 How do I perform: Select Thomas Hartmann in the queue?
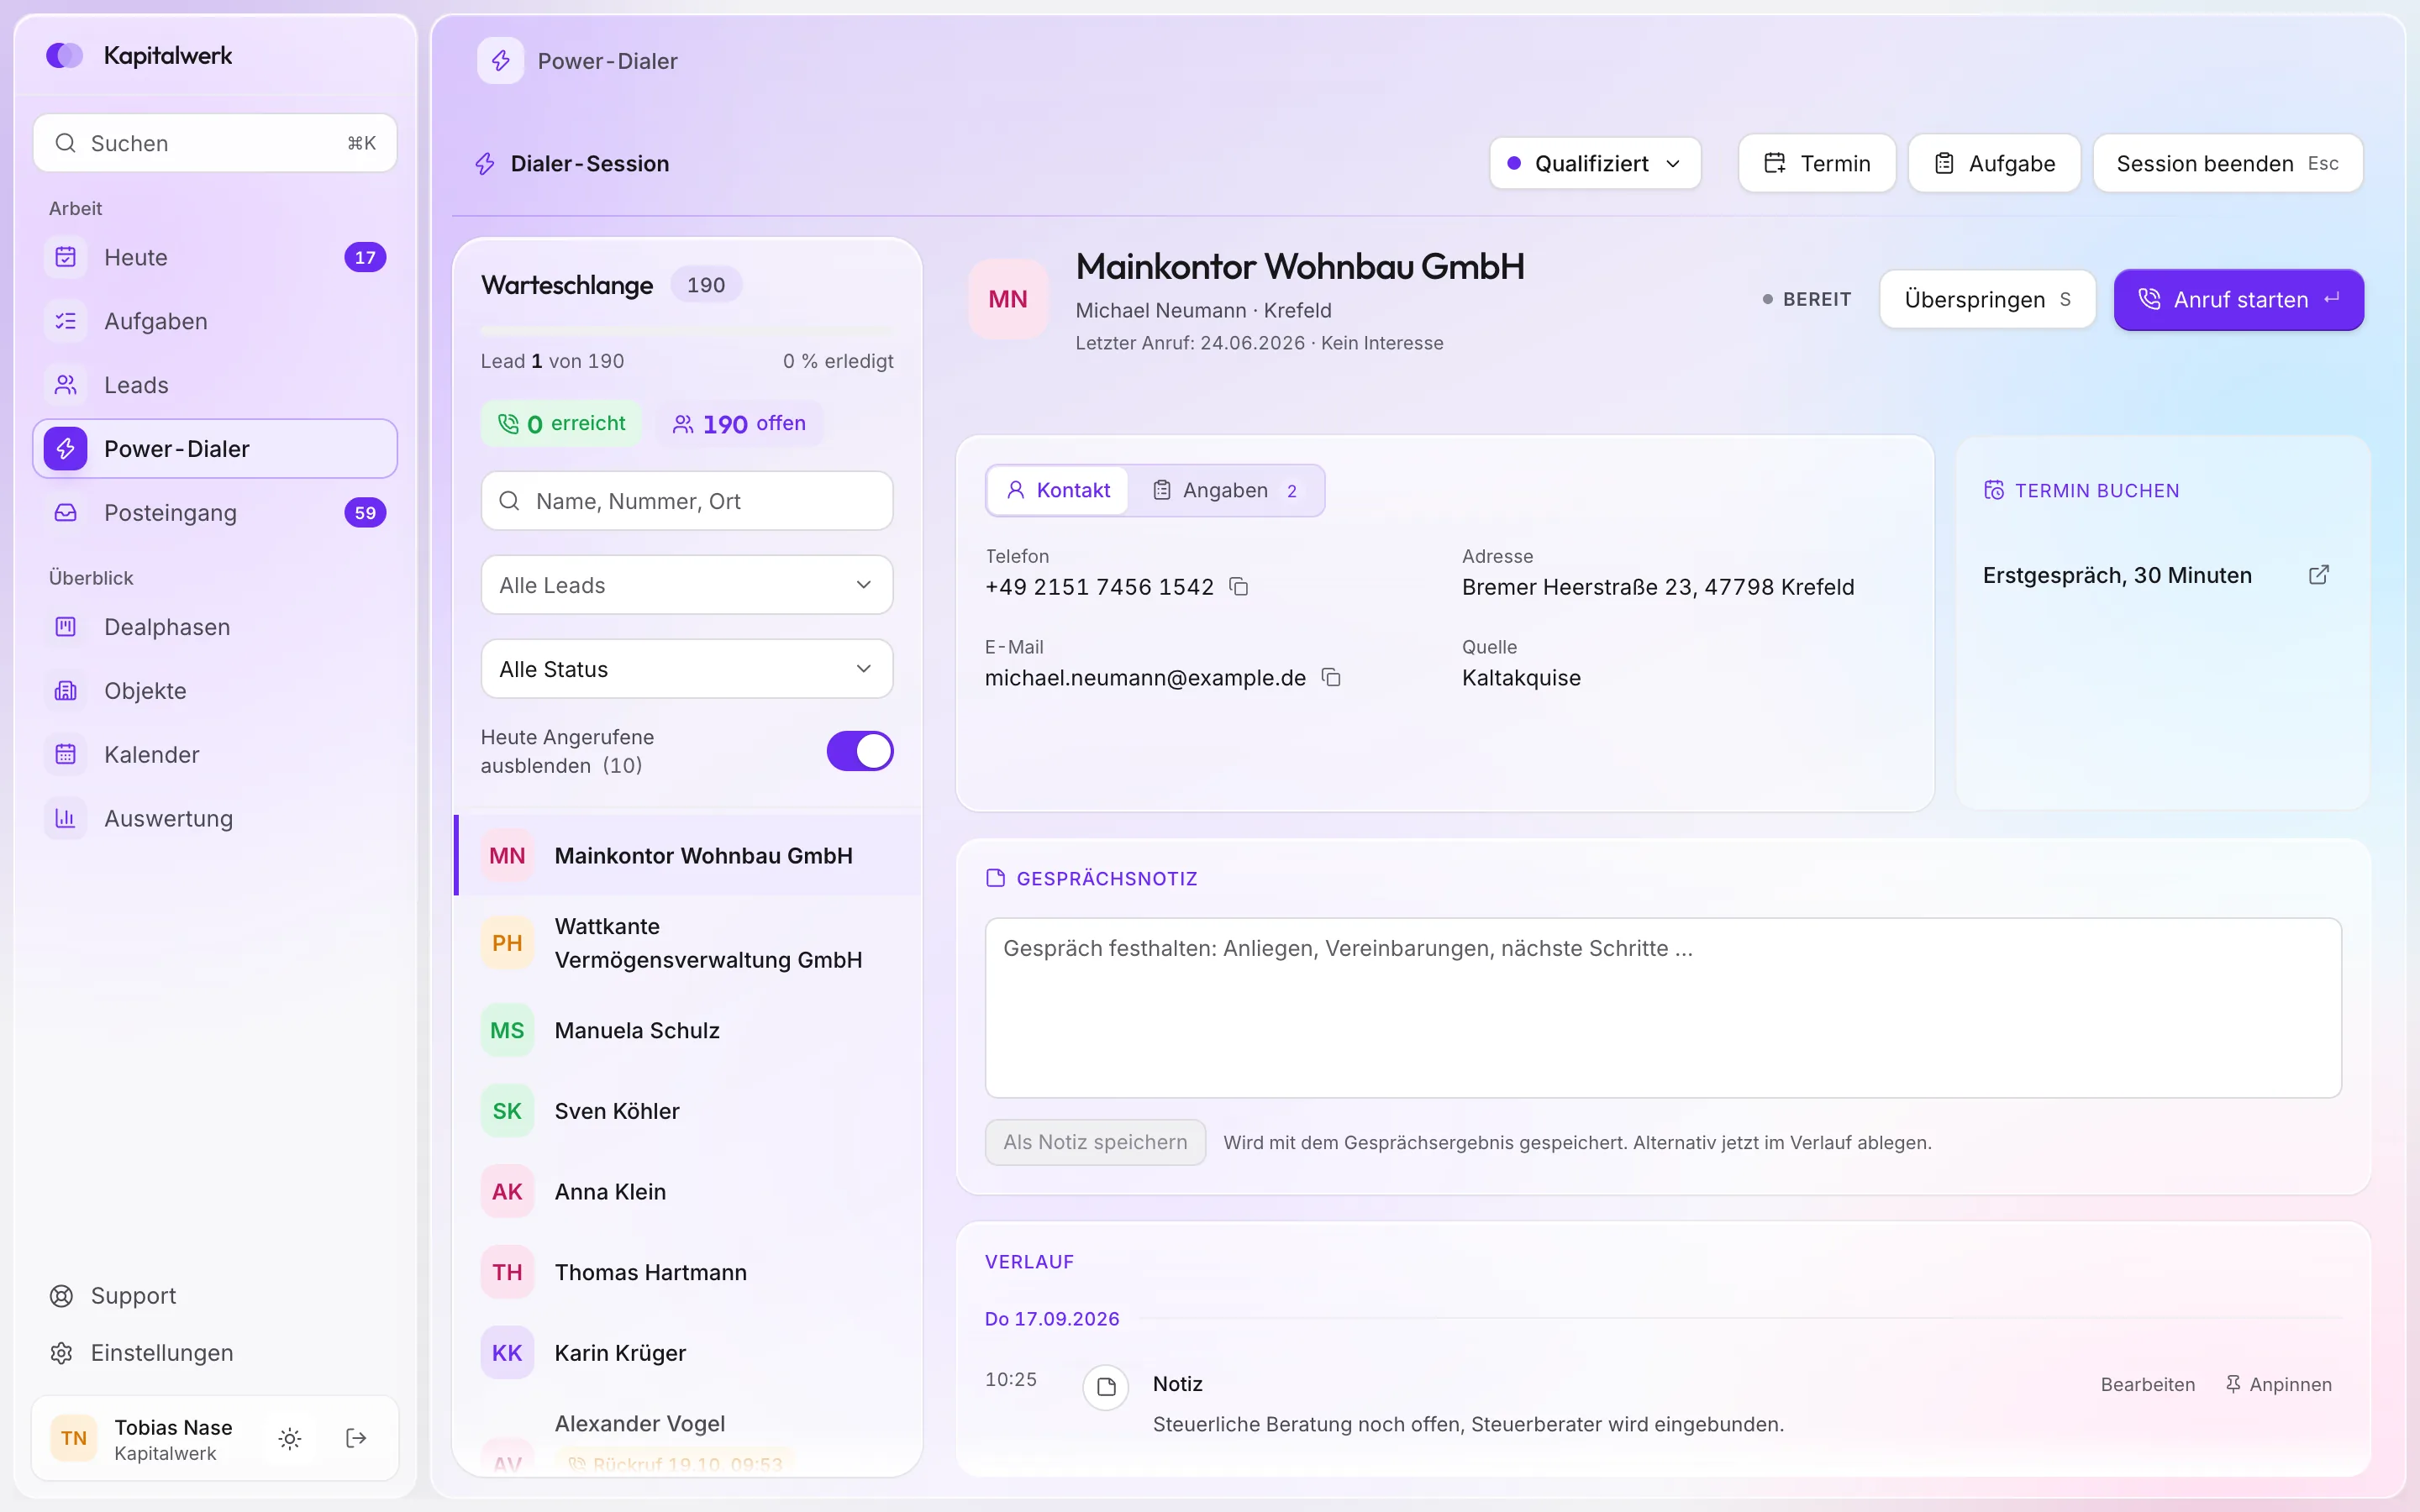[688, 1272]
